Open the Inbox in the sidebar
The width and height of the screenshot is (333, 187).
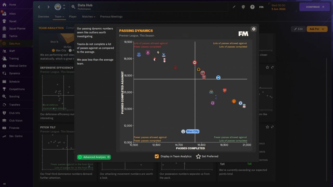12,14
